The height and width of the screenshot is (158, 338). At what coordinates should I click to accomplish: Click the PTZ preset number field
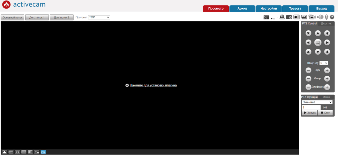[311, 107]
